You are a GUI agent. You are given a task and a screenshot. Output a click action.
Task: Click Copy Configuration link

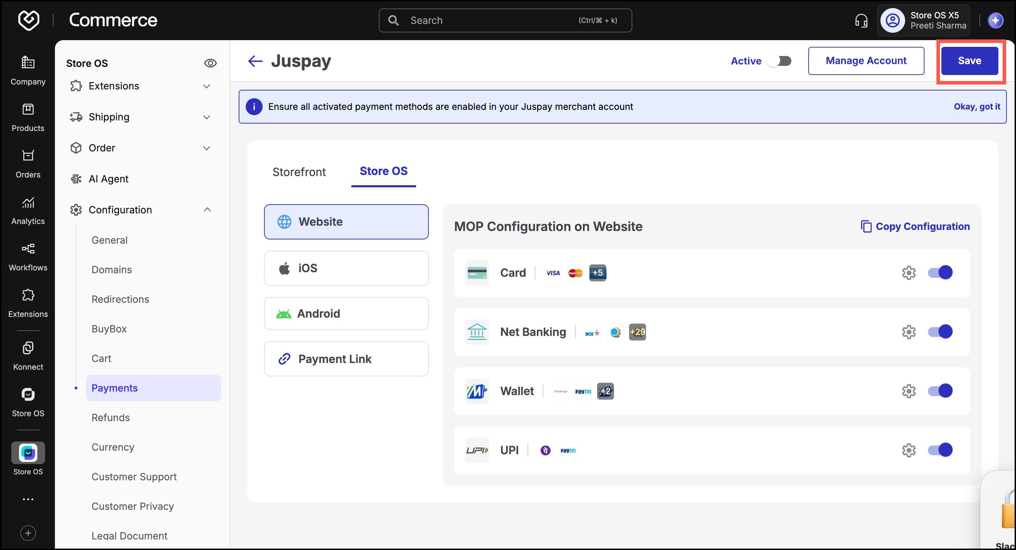click(915, 226)
